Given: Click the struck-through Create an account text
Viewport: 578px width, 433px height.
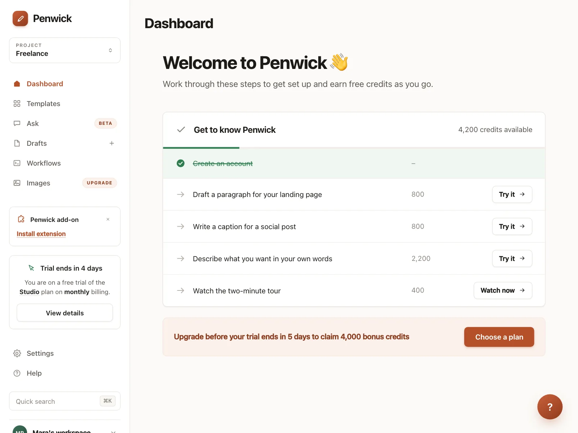Looking at the screenshot, I should 223,163.
